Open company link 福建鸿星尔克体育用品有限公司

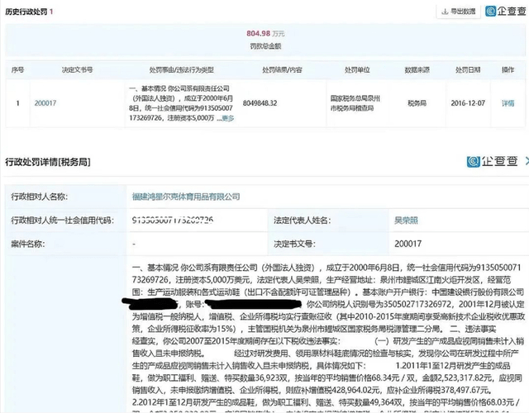pos(186,197)
